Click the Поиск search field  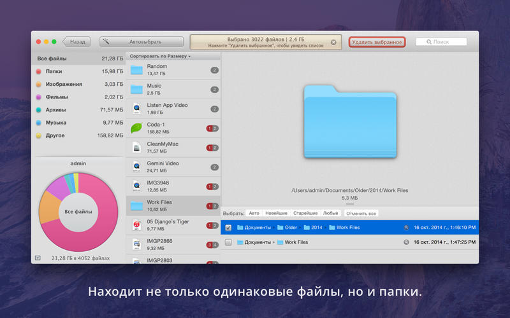click(441, 42)
